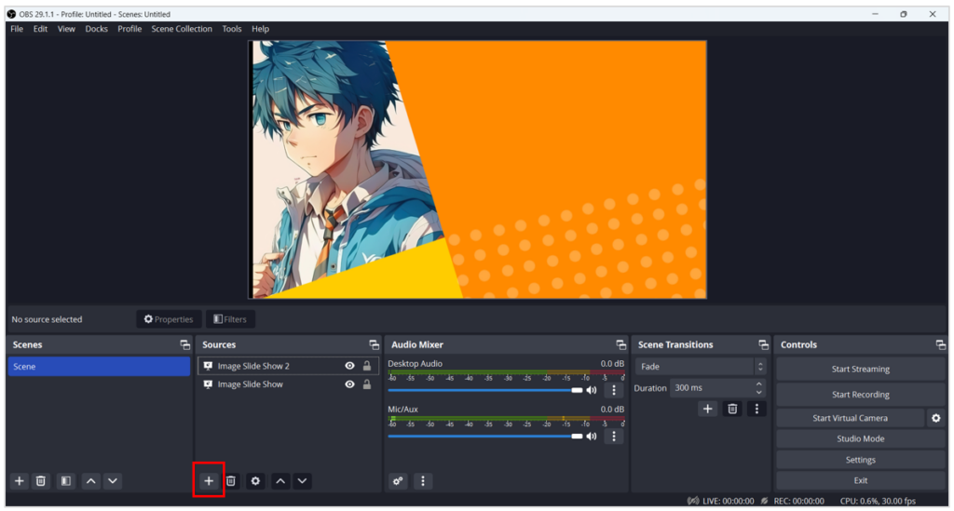The image size is (954, 511).
Task: Add a new source with the plus icon
Action: point(209,481)
